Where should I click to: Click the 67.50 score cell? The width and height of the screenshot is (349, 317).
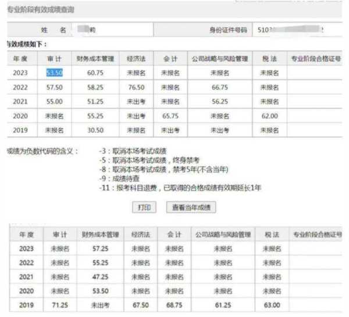pyautogui.click(x=141, y=305)
